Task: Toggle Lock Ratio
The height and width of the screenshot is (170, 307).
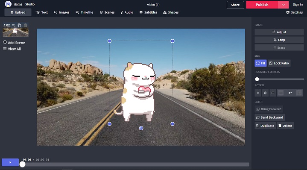Action: (x=279, y=63)
